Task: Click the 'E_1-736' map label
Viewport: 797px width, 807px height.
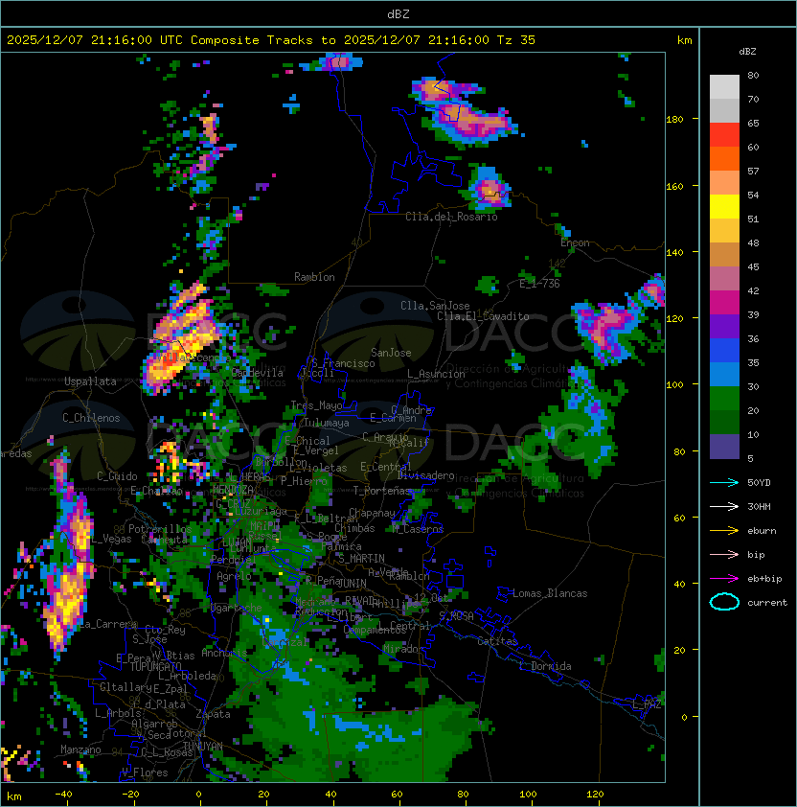Action: [x=539, y=284]
